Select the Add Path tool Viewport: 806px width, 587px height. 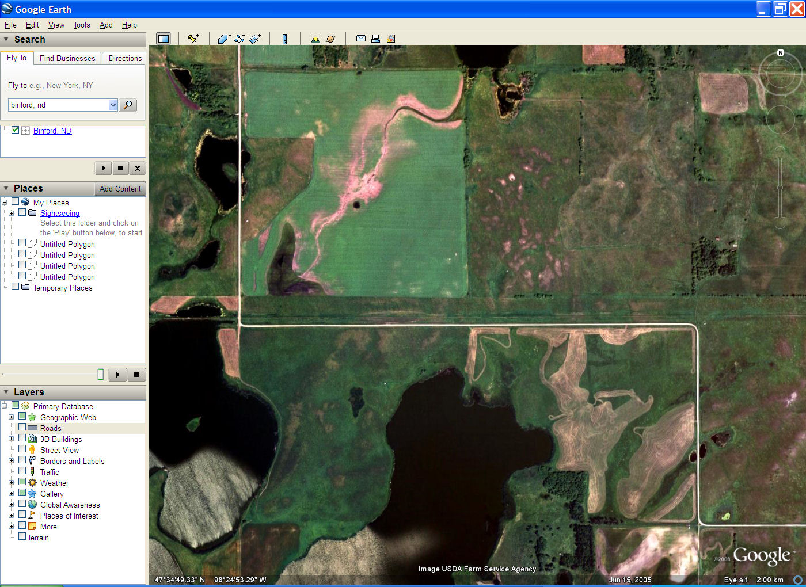[x=239, y=39]
